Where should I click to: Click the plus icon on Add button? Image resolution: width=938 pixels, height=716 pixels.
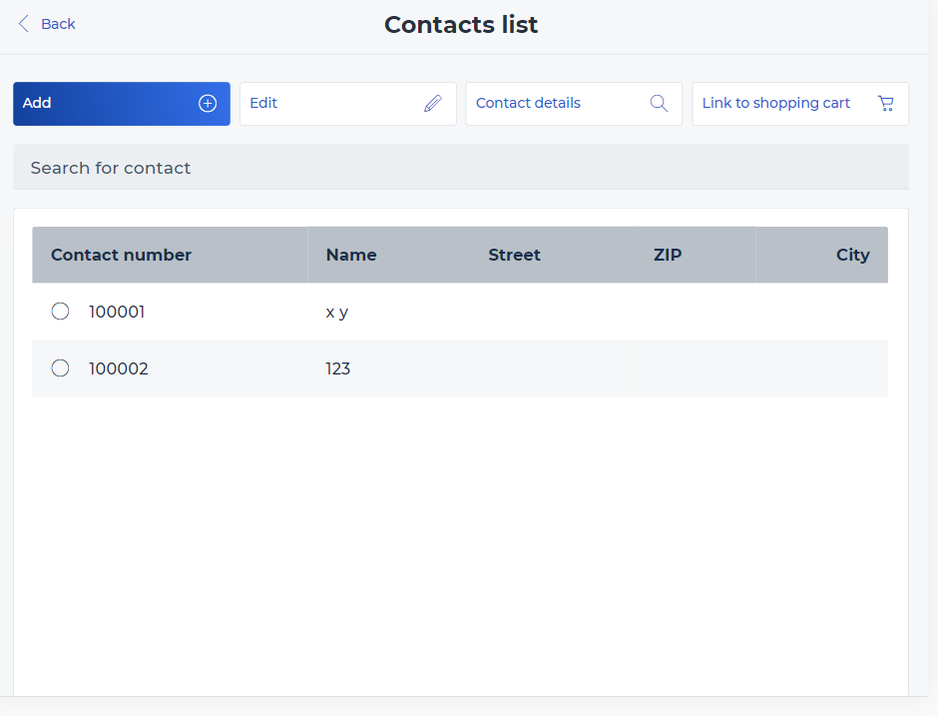tap(208, 104)
